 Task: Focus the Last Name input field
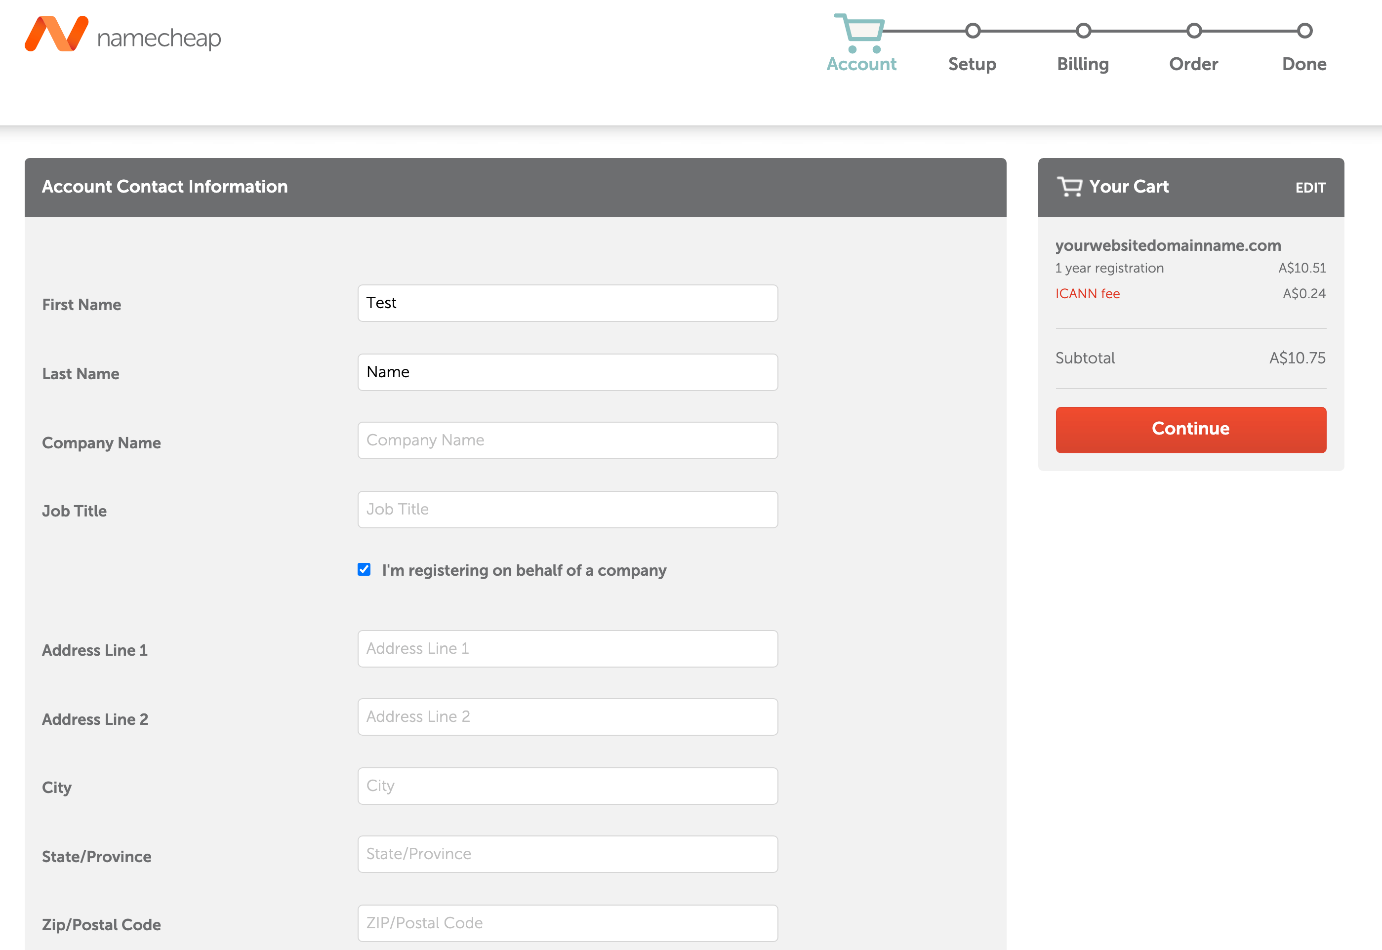568,372
